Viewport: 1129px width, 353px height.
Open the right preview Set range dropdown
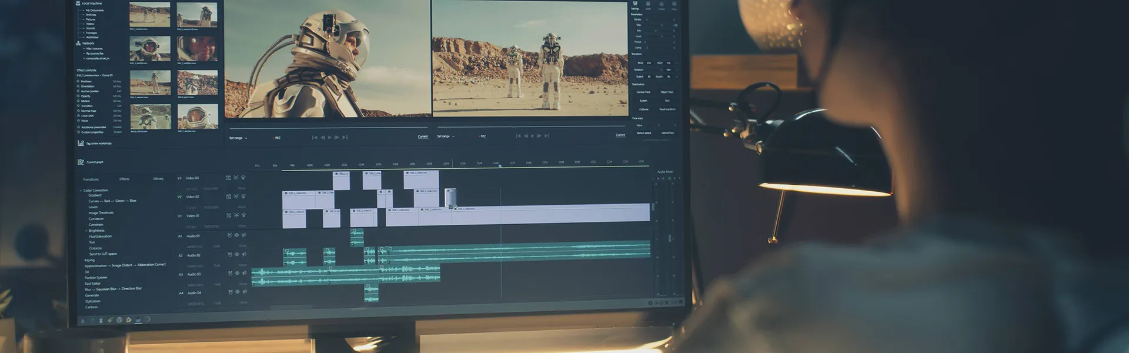(446, 136)
